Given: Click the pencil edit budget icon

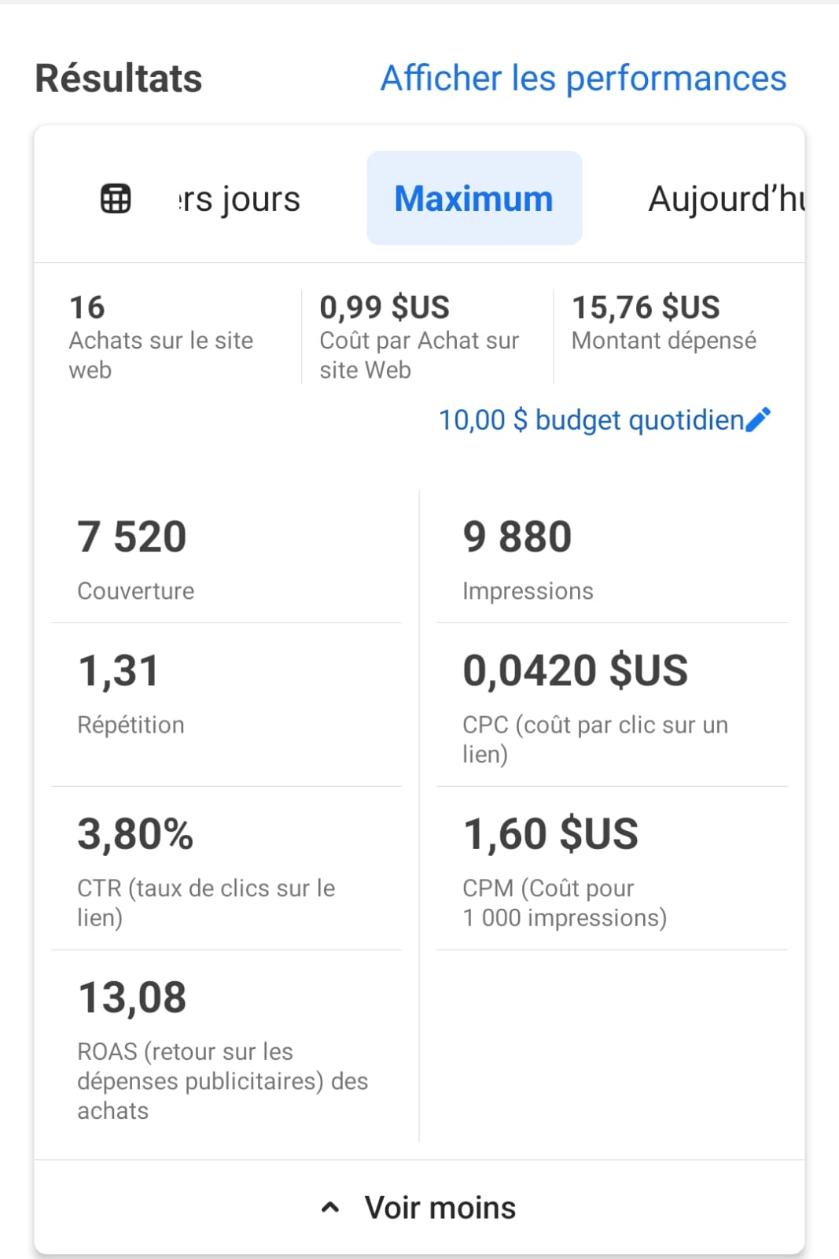Looking at the screenshot, I should pyautogui.click(x=759, y=419).
